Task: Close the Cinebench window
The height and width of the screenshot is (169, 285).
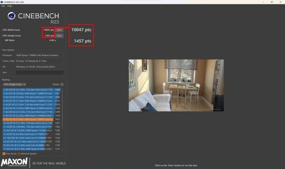Action: click(x=280, y=2)
